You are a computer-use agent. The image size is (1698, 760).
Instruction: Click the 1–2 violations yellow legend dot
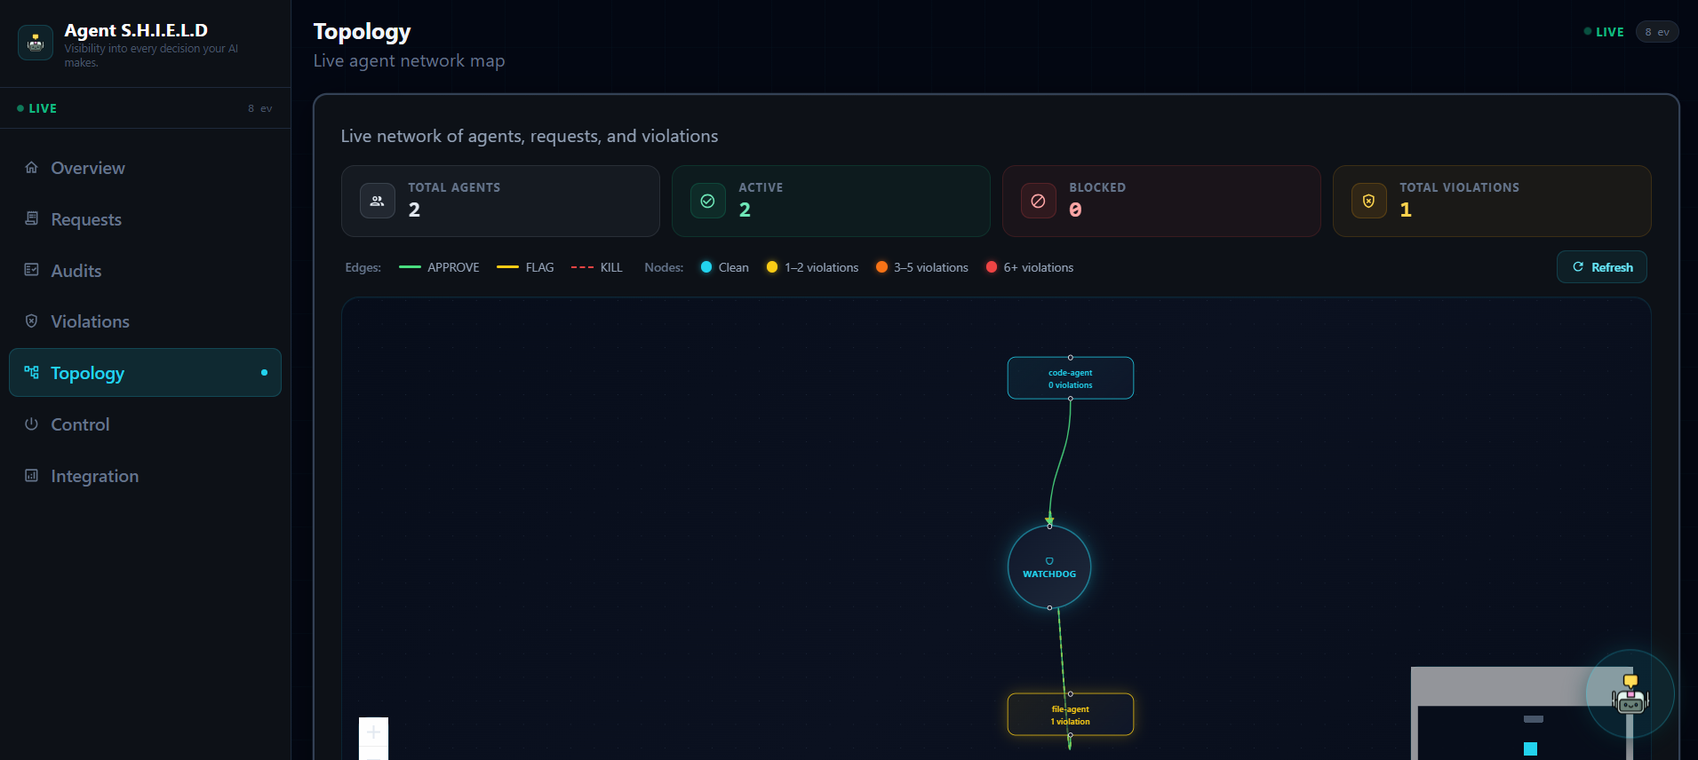[772, 267]
